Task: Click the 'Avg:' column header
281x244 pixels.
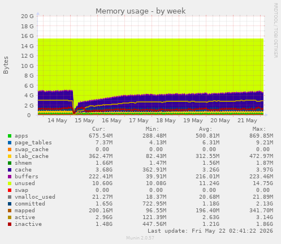Action: coord(206,129)
